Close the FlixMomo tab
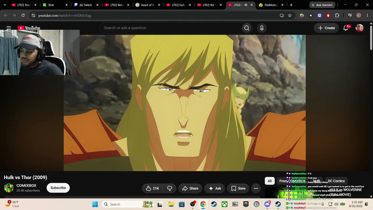 click(x=282, y=5)
